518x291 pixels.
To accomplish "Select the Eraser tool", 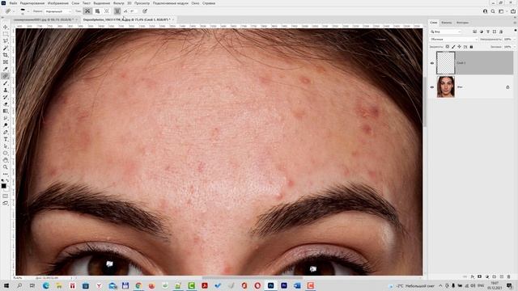I will (6, 104).
